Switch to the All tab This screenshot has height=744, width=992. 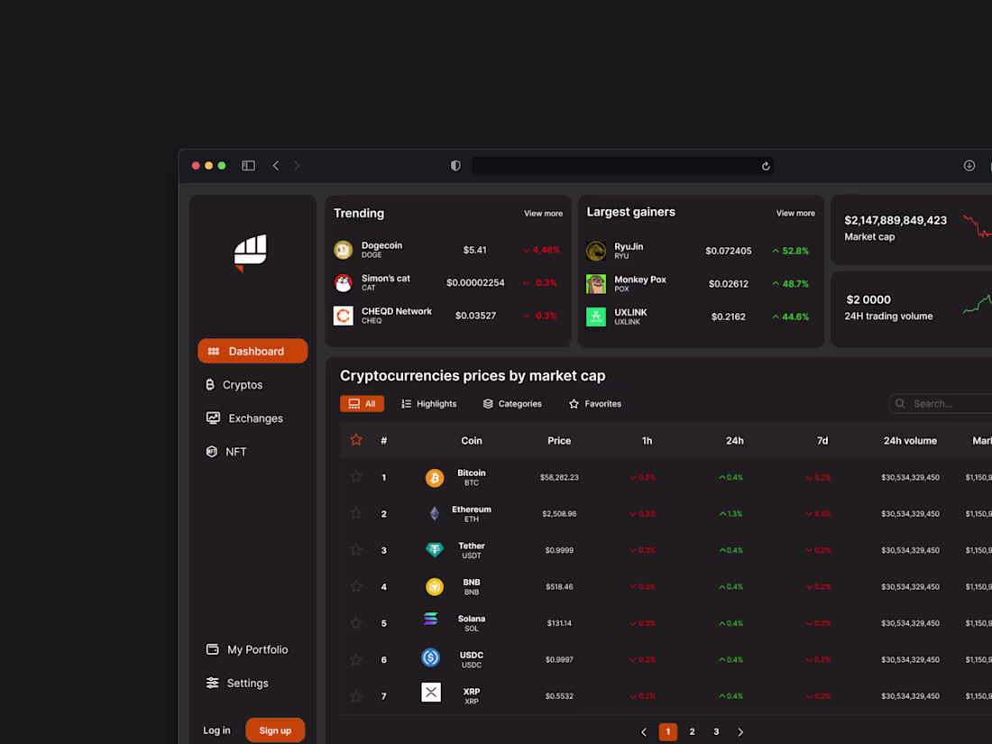tap(362, 403)
